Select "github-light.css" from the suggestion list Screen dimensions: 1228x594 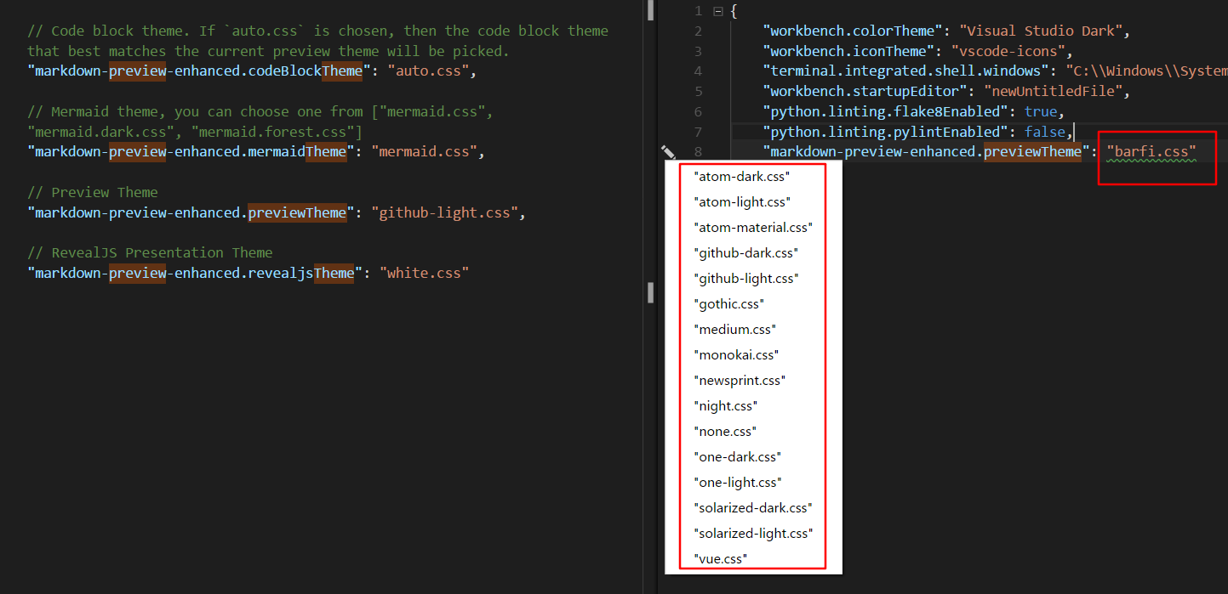(746, 278)
